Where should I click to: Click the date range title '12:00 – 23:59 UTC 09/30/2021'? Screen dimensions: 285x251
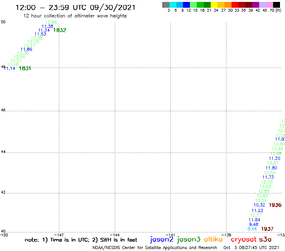tap(75, 8)
